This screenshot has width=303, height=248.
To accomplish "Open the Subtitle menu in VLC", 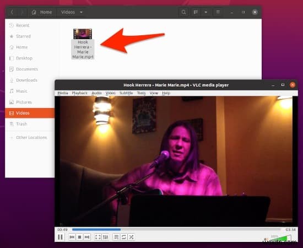I will (x=126, y=93).
